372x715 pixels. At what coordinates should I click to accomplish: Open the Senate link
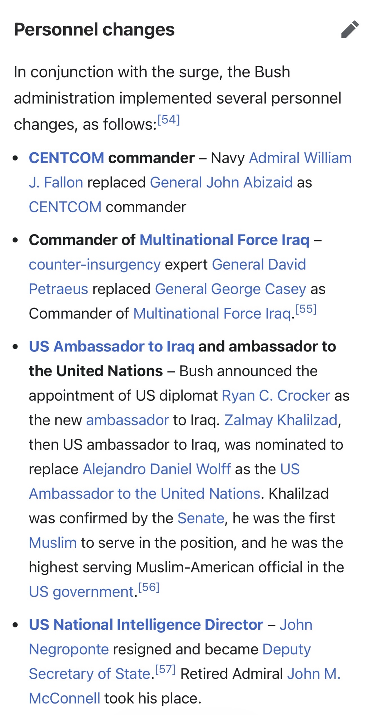[201, 518]
